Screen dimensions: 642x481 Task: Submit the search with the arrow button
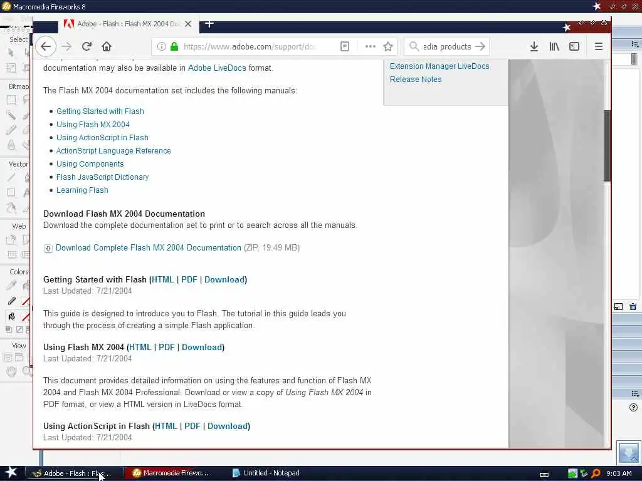click(480, 46)
